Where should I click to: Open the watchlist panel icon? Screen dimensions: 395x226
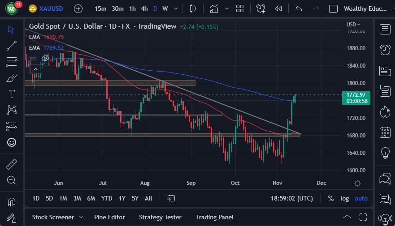[x=385, y=30]
